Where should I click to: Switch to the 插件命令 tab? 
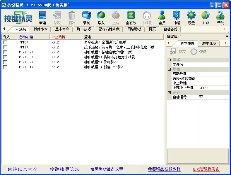pos(40,29)
